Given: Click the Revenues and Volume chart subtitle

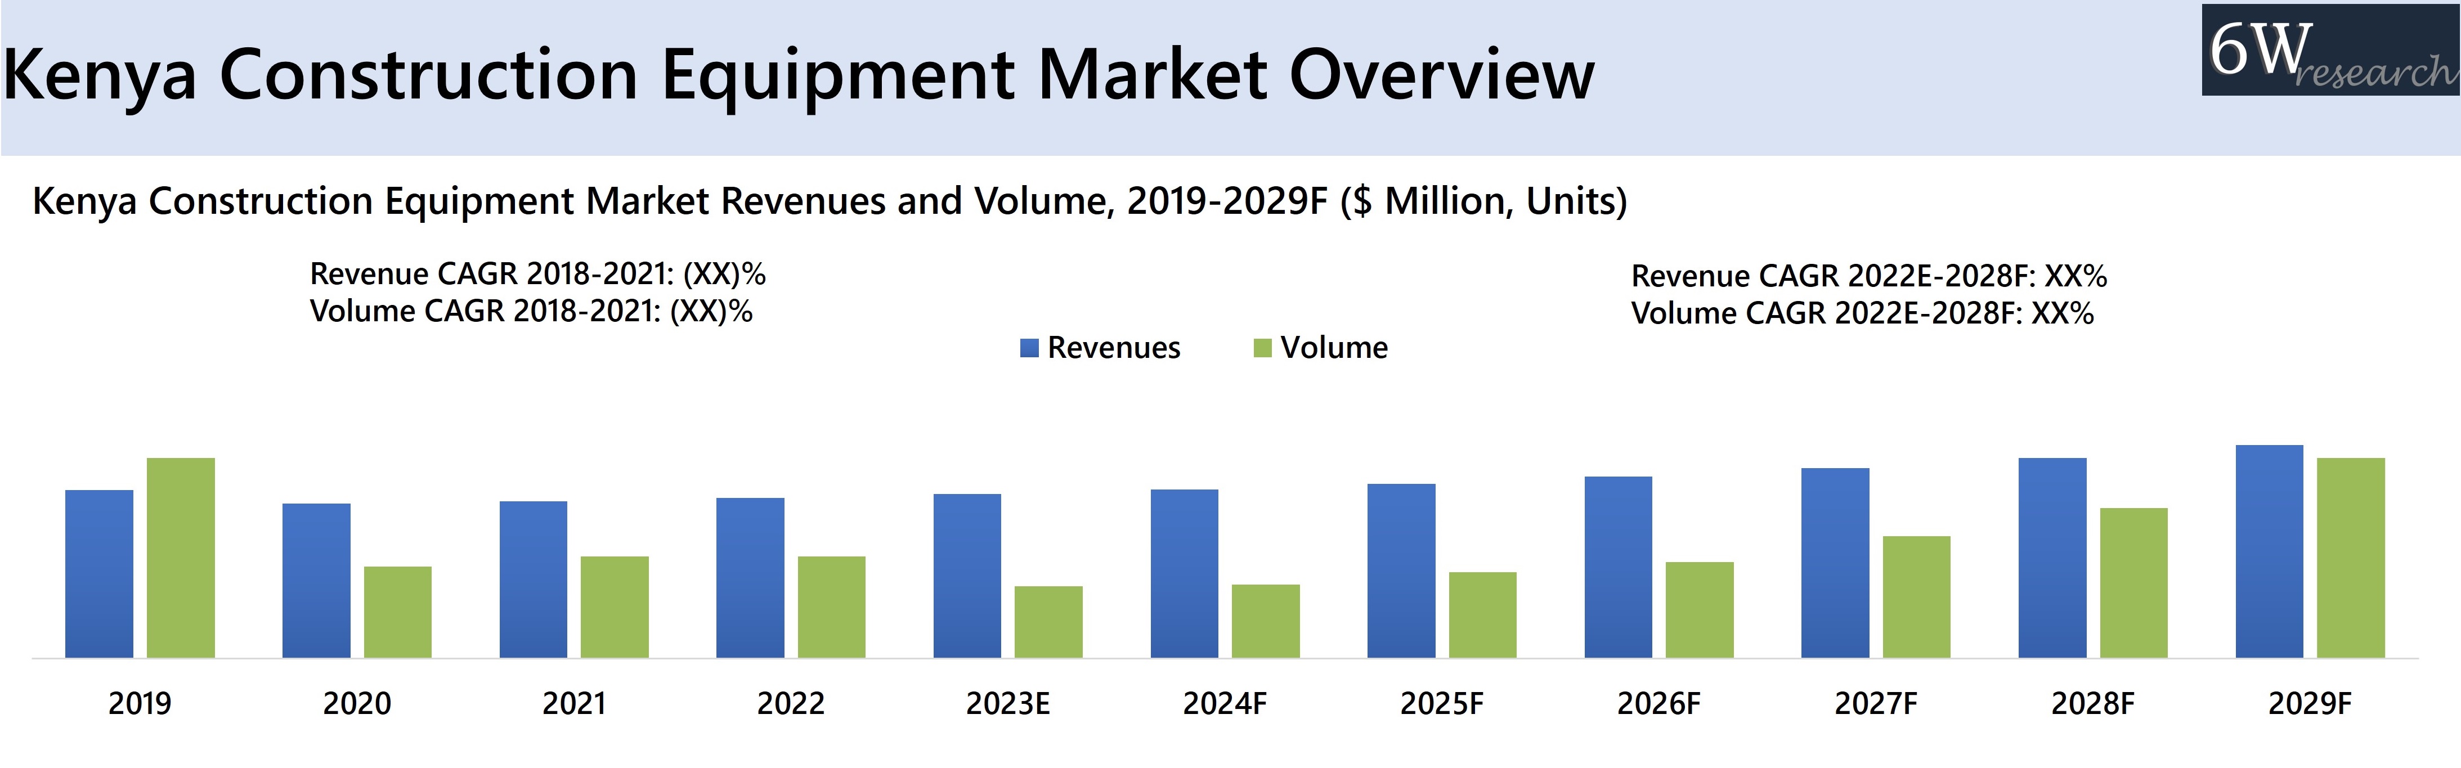Looking at the screenshot, I should tap(830, 201).
